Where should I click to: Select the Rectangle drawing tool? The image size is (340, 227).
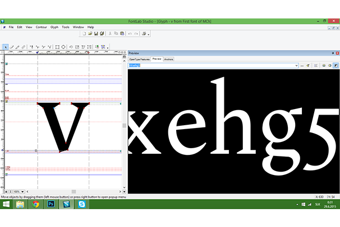[57, 47]
